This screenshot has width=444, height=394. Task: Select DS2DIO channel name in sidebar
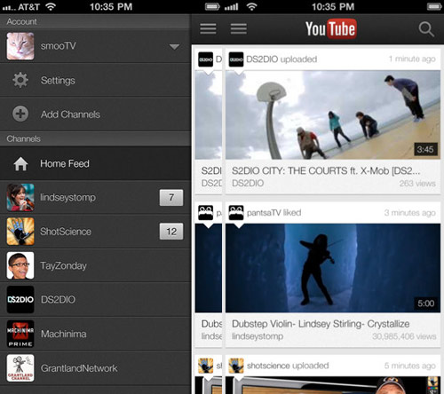coord(58,300)
